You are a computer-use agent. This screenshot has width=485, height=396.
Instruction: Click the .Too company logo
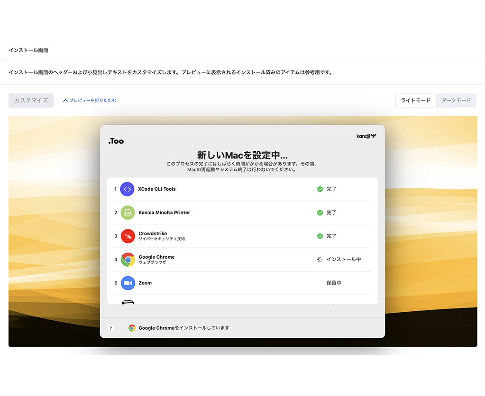tap(116, 141)
